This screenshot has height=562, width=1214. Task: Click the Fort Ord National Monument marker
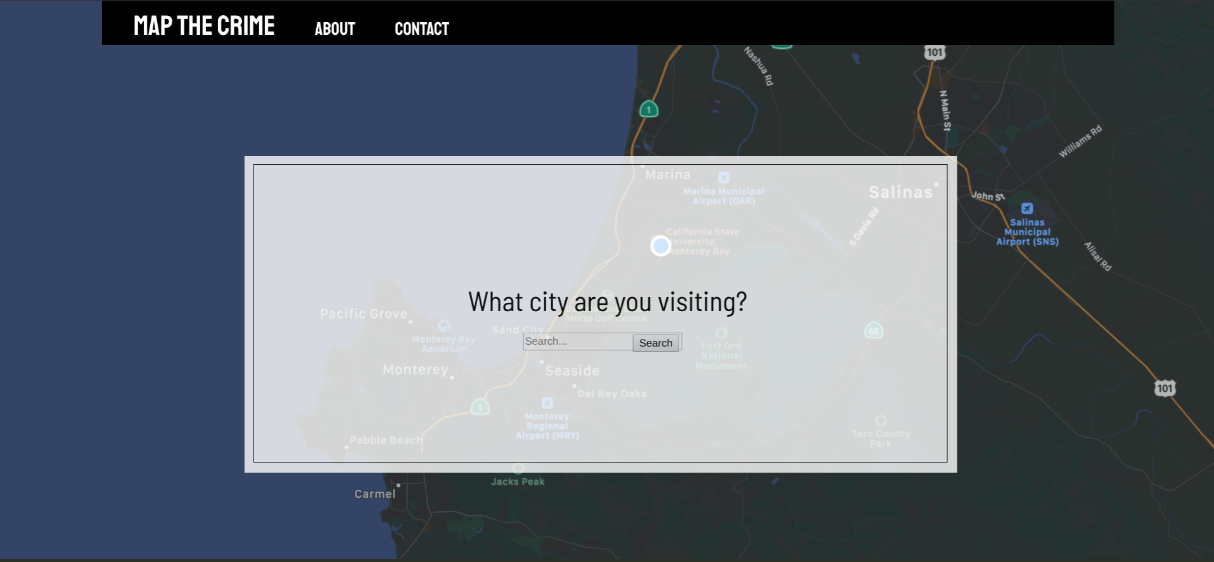click(721, 333)
